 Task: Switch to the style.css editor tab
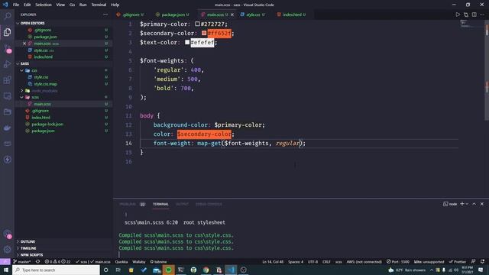tap(253, 15)
